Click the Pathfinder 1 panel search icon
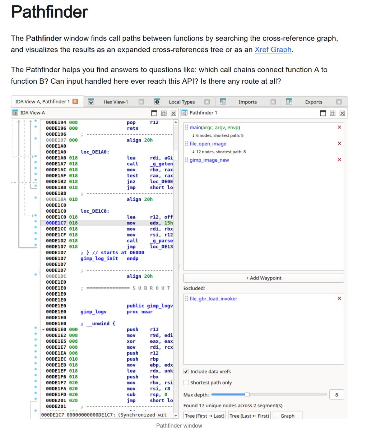 tap(185, 113)
